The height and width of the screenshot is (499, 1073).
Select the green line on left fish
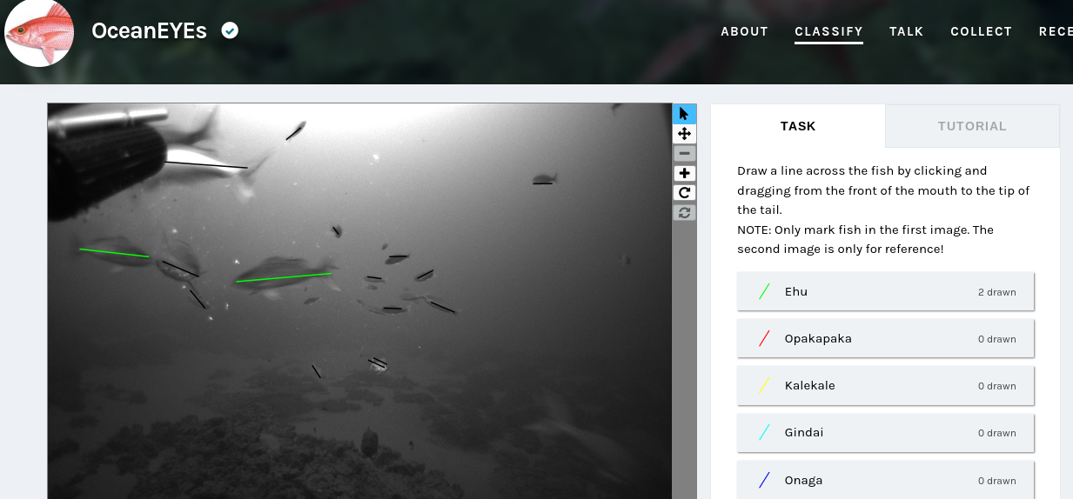[x=114, y=253]
